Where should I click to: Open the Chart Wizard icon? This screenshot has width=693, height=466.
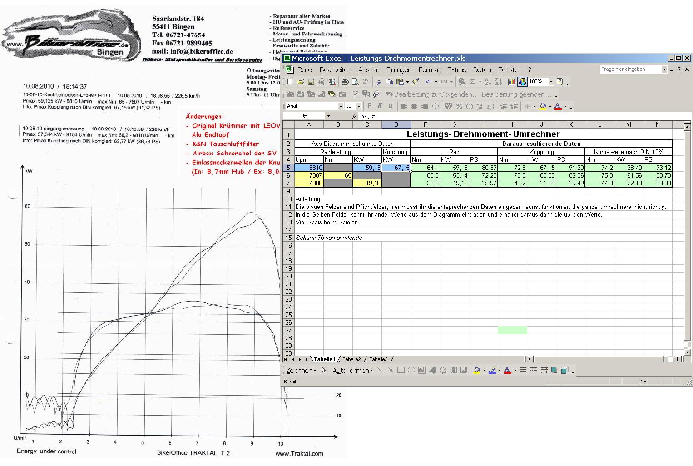coord(512,82)
